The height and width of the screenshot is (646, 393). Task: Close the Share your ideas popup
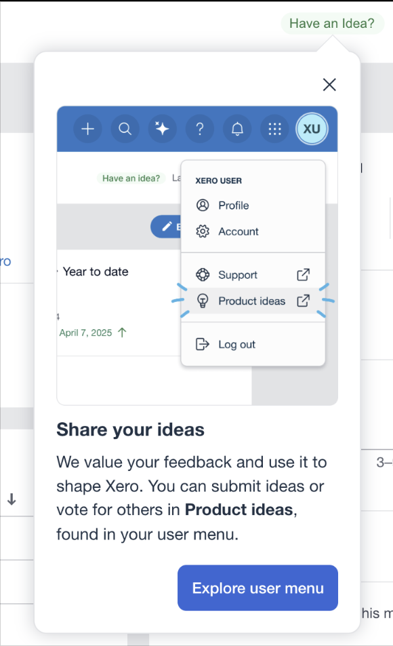pyautogui.click(x=329, y=85)
